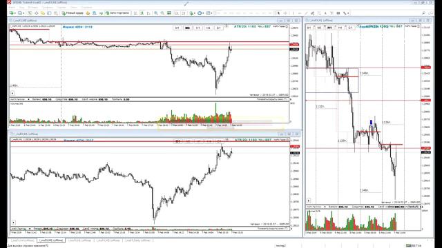Select D1 timeframe in top-left chart
442x248 pixels.
218,28
